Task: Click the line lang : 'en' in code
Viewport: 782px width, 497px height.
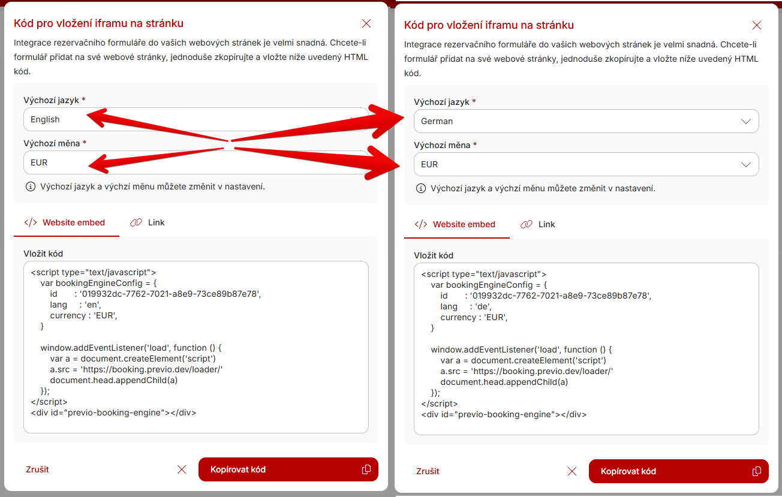Action: pos(76,305)
